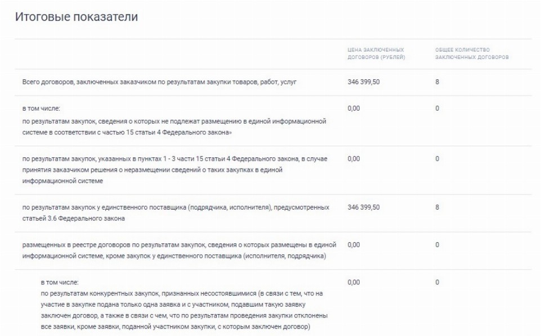Click count 8 in "Всего договоров" row

click(437, 83)
